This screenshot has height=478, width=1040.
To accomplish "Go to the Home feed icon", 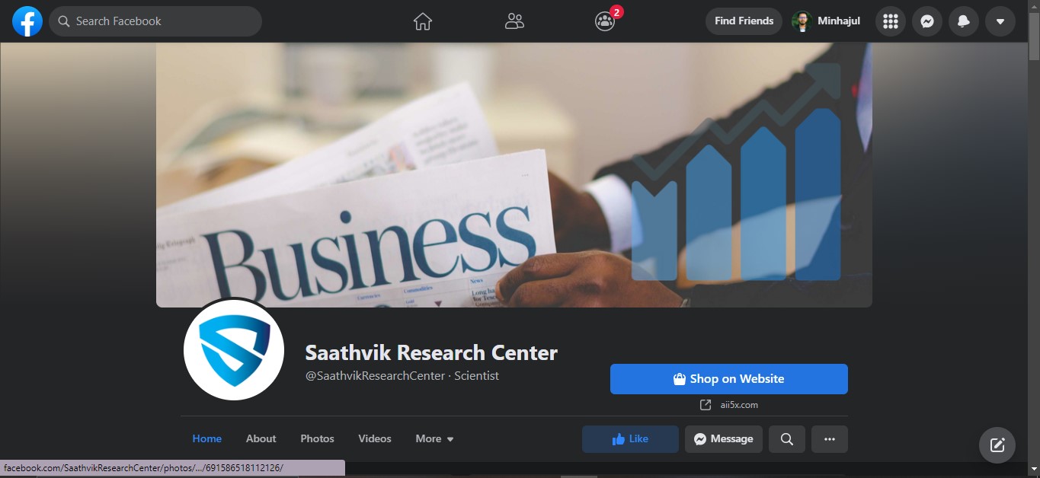I will pyautogui.click(x=423, y=21).
